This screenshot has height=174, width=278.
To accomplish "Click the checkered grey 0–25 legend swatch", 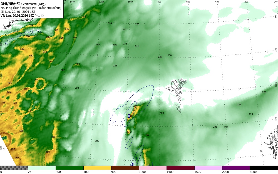I will point(14,168).
